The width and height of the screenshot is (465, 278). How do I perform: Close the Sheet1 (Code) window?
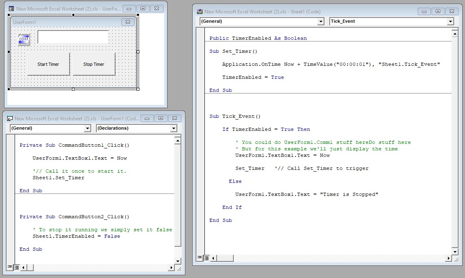(452, 11)
